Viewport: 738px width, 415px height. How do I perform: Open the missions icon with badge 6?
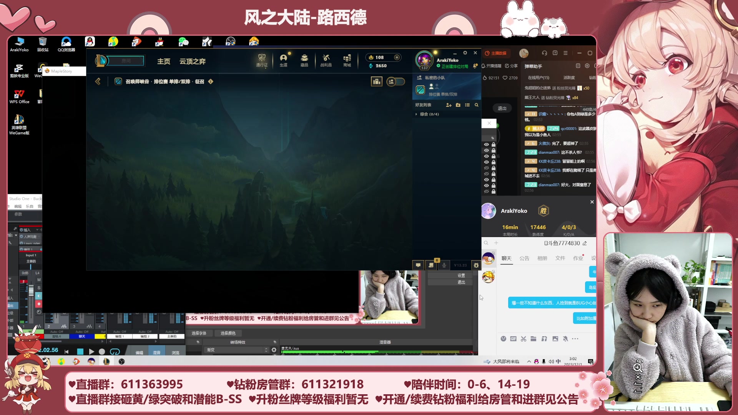pyautogui.click(x=431, y=264)
